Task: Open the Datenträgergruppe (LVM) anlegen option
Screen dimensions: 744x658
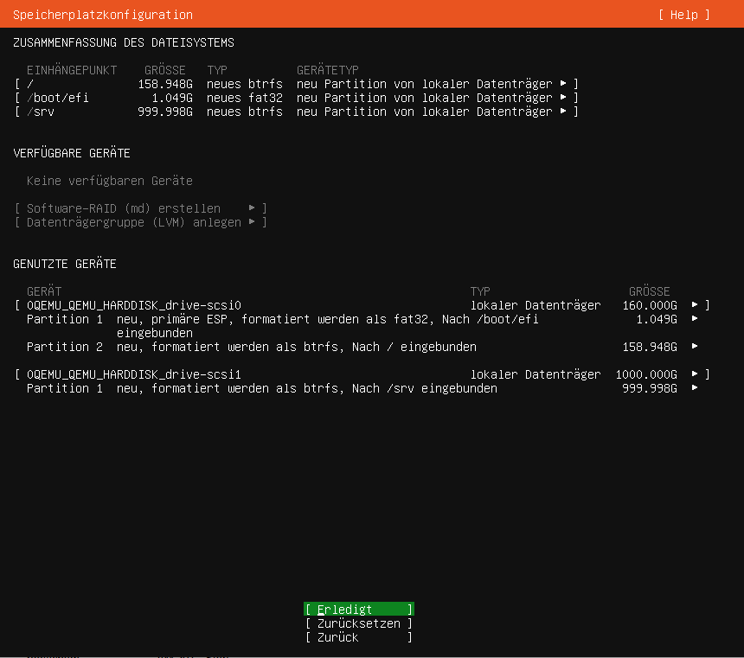Action: [141, 222]
